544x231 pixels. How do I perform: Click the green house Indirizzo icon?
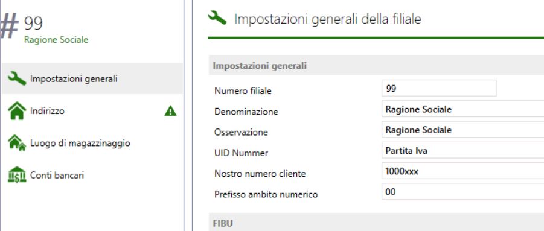click(17, 110)
